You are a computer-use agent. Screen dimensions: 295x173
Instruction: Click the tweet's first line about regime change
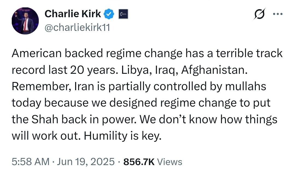click(147, 53)
